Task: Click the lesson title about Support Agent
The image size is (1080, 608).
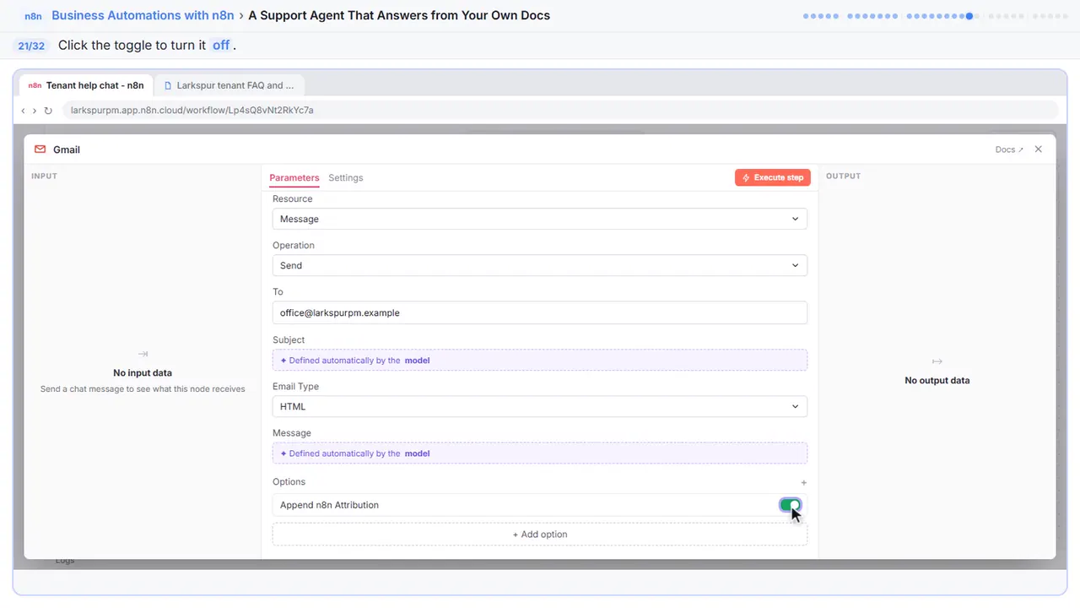Action: pyautogui.click(x=399, y=15)
